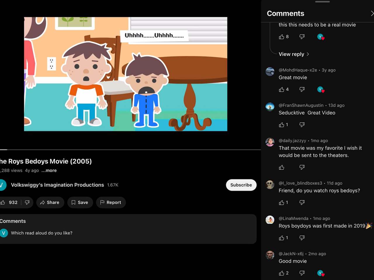Open @FranShawnAugustin username link
The image size is (374, 280).
coord(301,105)
